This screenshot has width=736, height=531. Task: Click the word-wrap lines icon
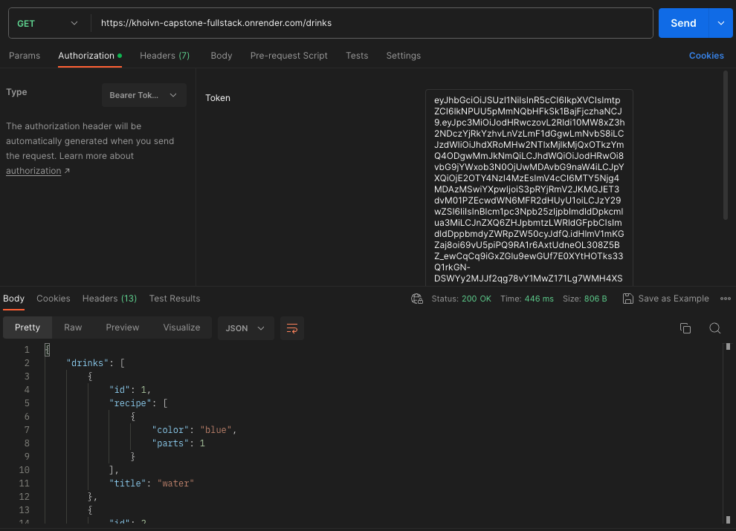[292, 328]
